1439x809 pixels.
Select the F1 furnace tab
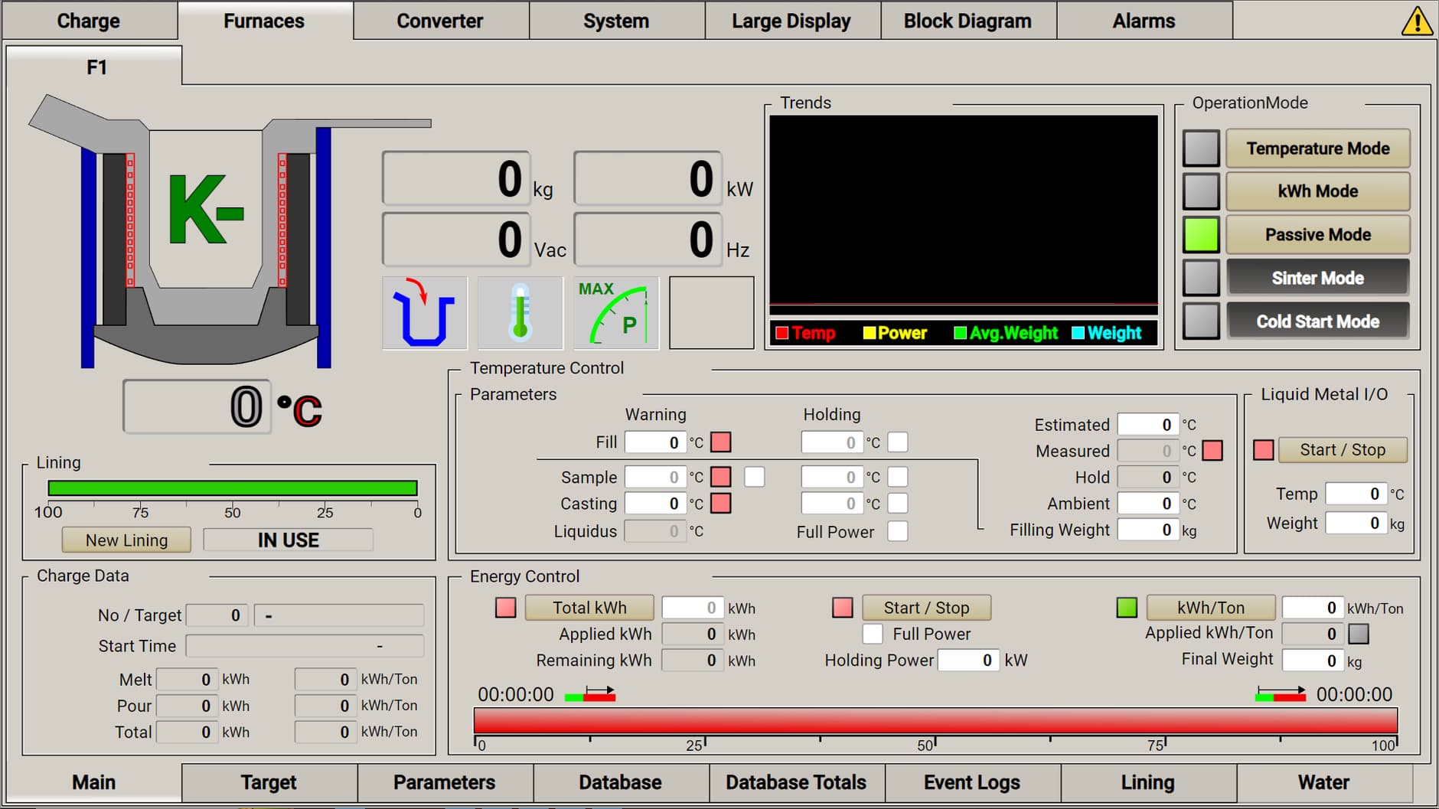tap(95, 67)
